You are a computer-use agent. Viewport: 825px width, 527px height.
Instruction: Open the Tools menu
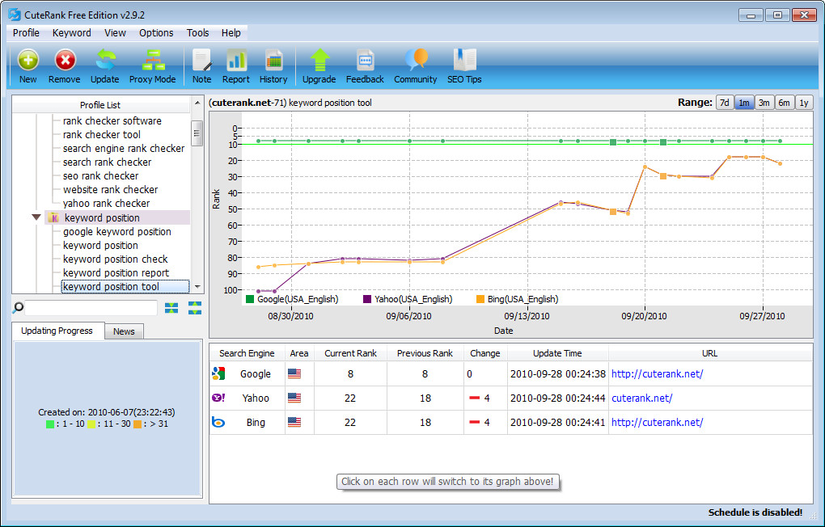pyautogui.click(x=198, y=32)
